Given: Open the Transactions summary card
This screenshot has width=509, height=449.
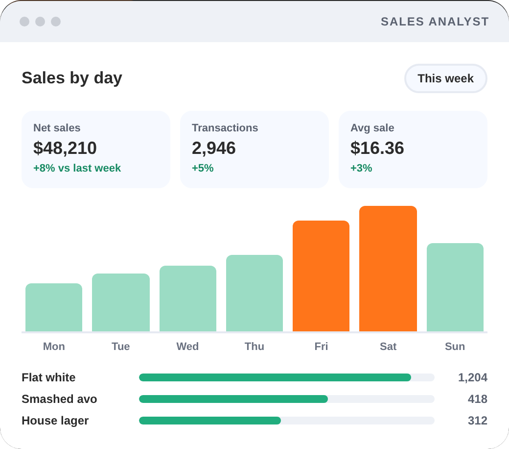Looking at the screenshot, I should click(x=254, y=149).
